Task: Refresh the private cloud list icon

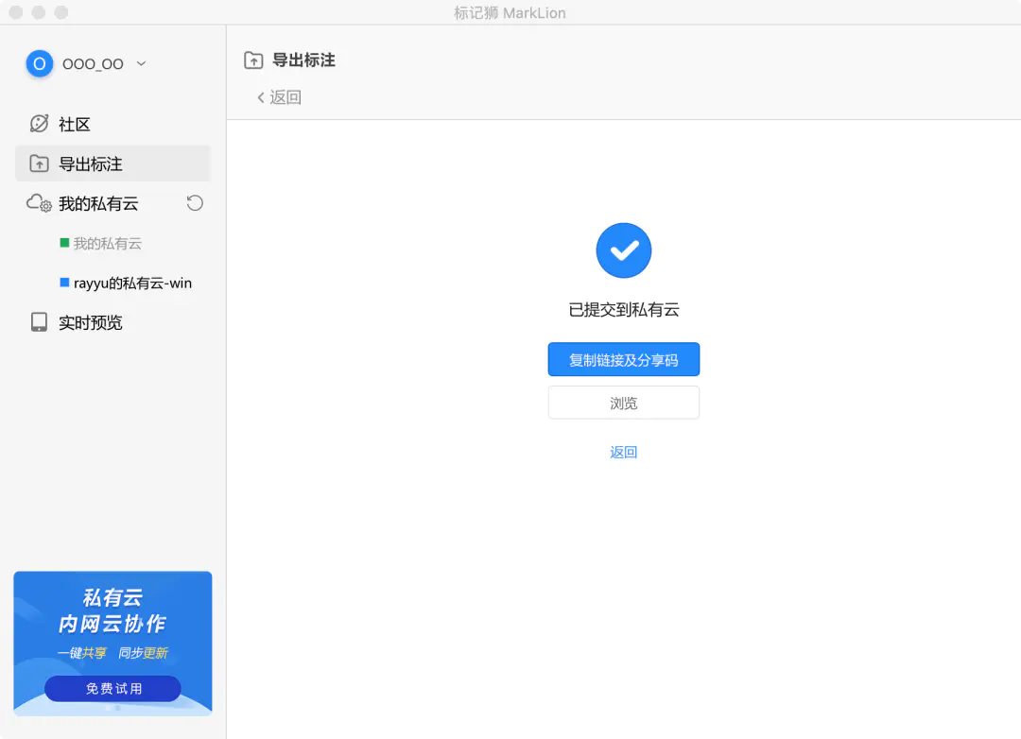Action: coord(195,203)
